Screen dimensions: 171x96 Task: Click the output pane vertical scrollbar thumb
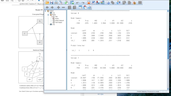(168, 48)
